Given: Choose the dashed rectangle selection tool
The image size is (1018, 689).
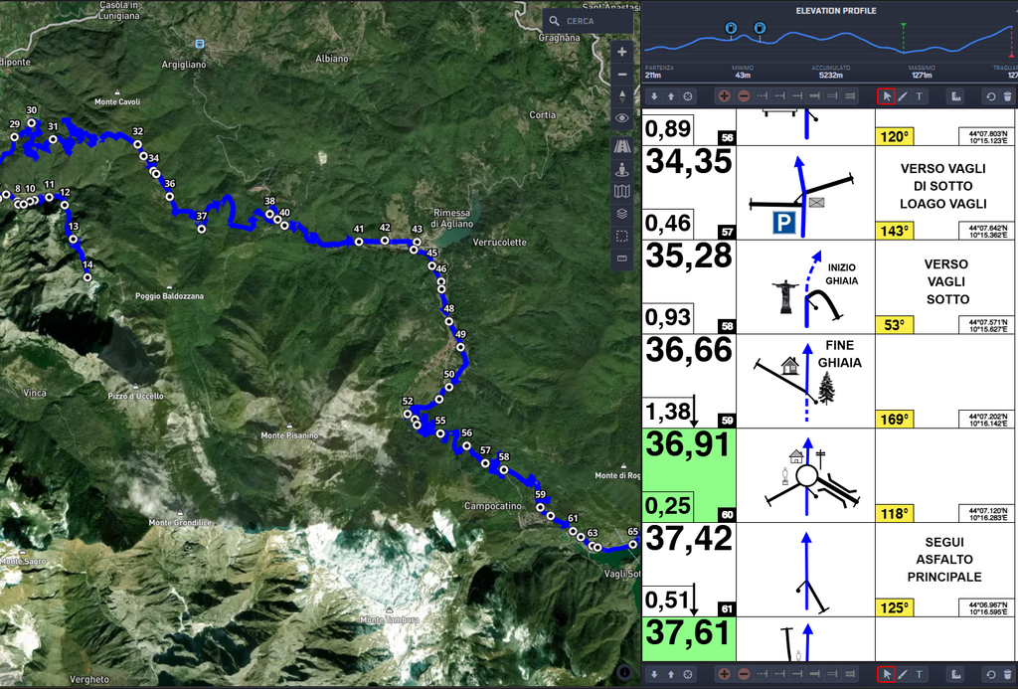Looking at the screenshot, I should 621,236.
